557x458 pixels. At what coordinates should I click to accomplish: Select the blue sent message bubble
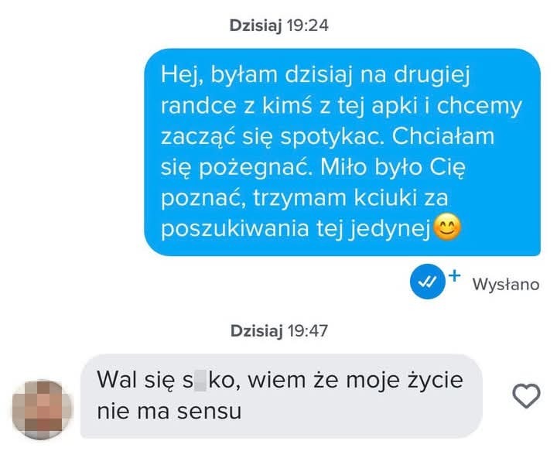click(342, 152)
